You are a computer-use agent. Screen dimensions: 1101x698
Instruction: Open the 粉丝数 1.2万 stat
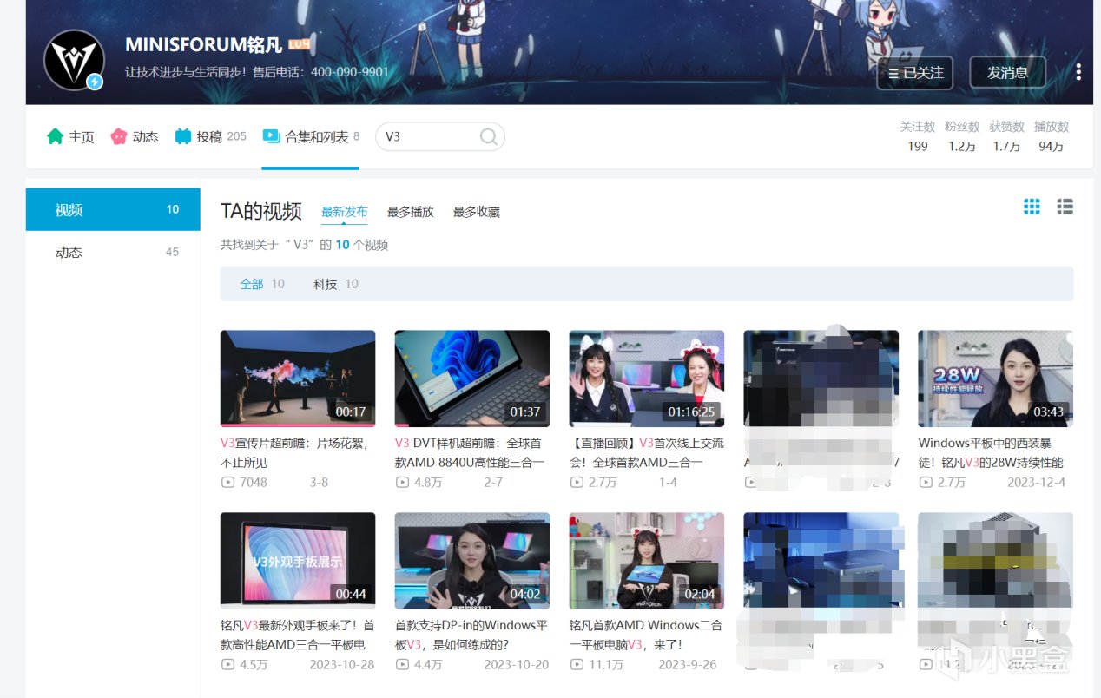tap(962, 136)
